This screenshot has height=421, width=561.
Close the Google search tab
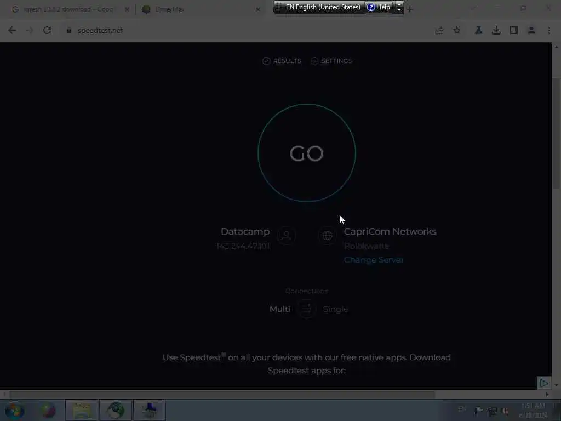[x=127, y=10]
